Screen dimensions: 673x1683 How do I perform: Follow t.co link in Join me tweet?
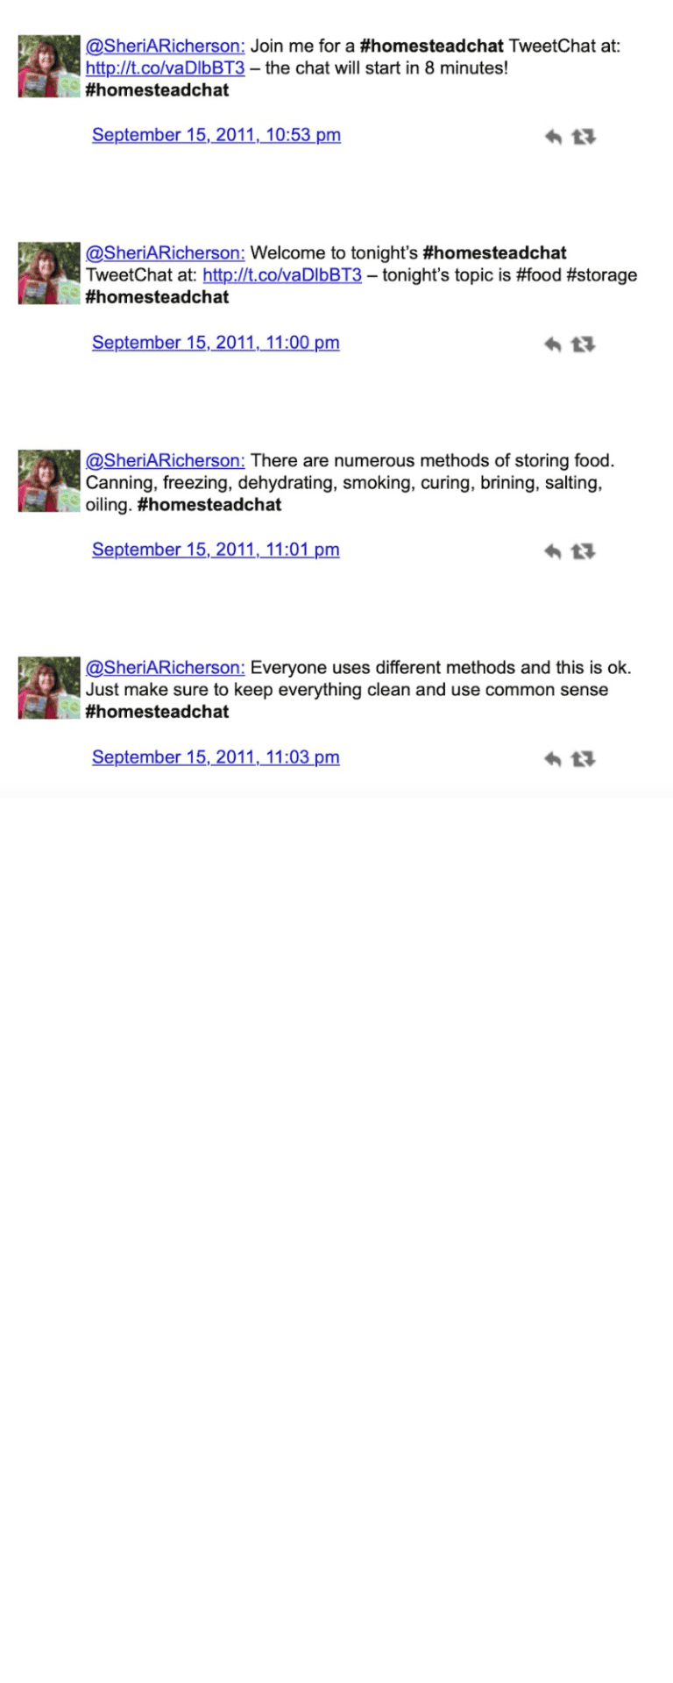tap(165, 67)
